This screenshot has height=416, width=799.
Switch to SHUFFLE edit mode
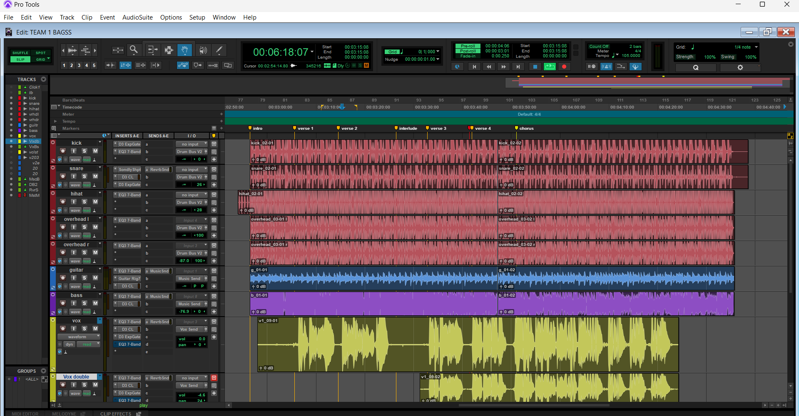click(x=20, y=53)
